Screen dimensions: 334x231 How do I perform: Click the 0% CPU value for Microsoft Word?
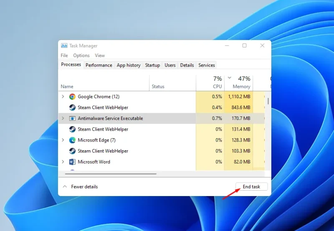point(218,162)
